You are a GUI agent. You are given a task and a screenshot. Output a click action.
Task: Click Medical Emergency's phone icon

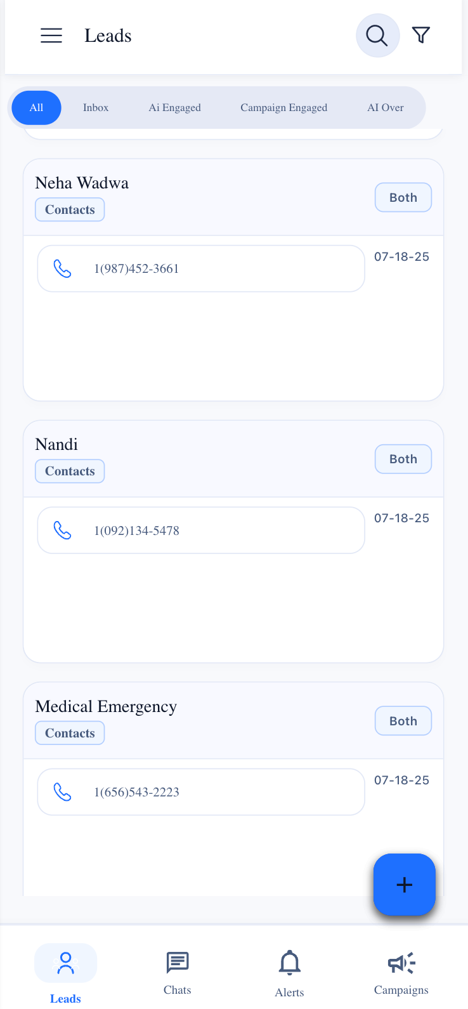62,791
